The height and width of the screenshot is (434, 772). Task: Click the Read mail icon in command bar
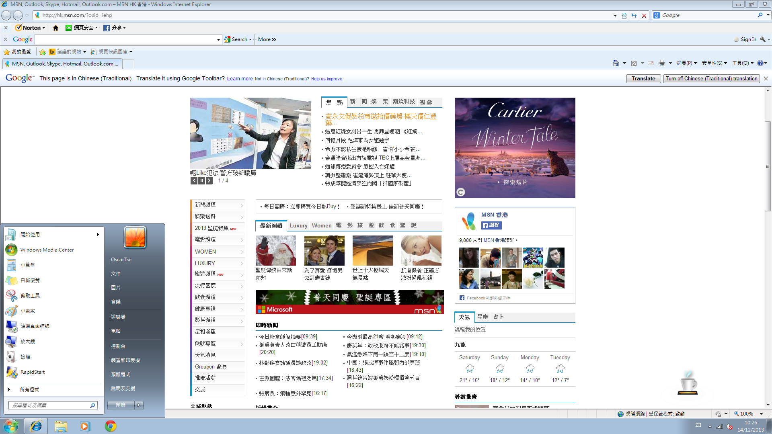(651, 63)
